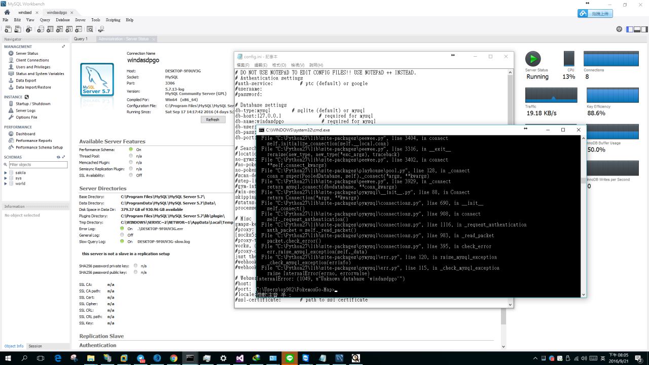This screenshot has width=649, height=365.
Task: Click the reconnect to DBMS toolbar icon
Action: tap(101, 29)
